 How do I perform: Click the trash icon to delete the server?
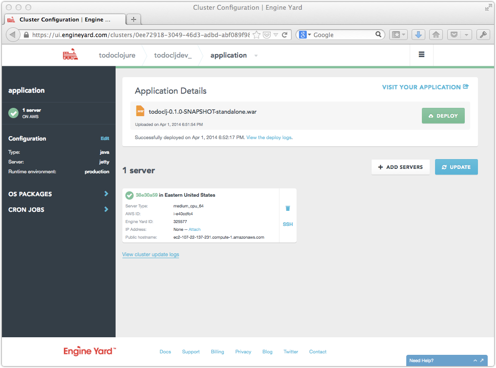[288, 208]
